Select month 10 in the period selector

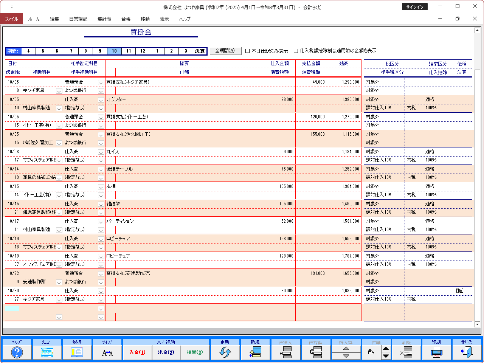(114, 51)
